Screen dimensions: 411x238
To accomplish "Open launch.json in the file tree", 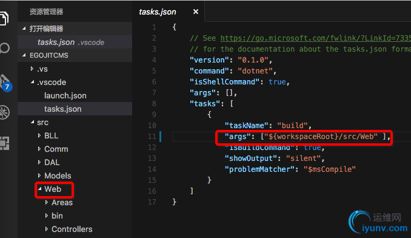I will pyautogui.click(x=65, y=95).
